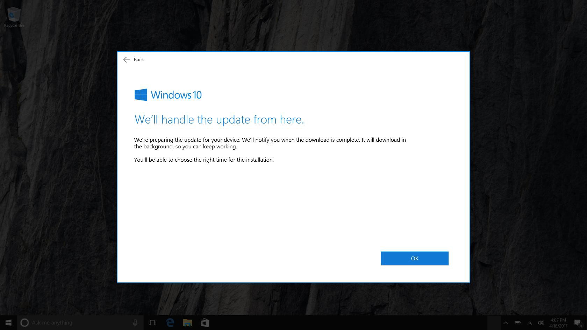
Task: Launch Microsoft Edge from the taskbar
Action: (x=170, y=323)
